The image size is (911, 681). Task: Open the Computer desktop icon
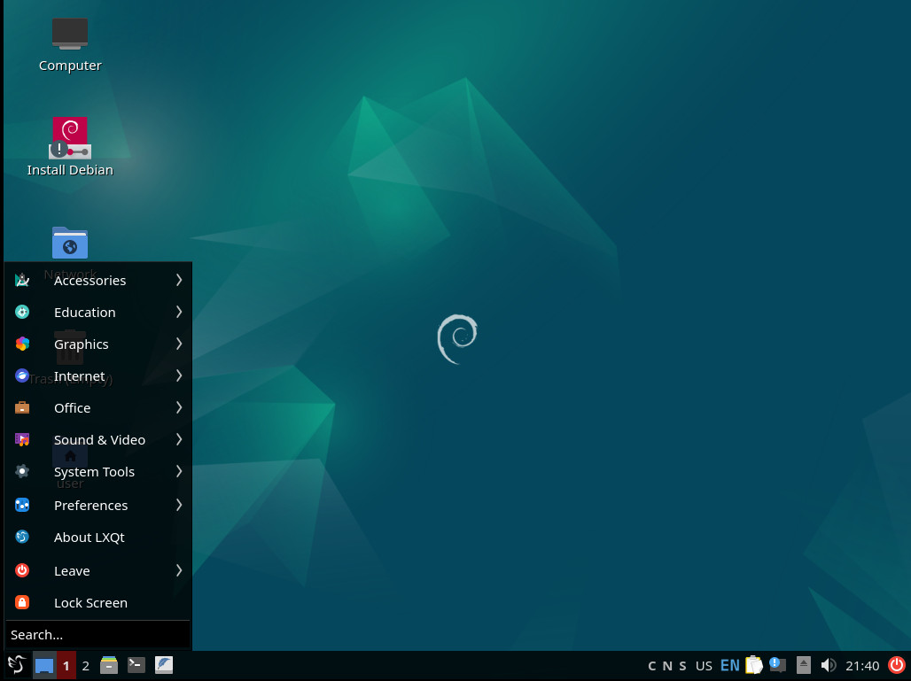pyautogui.click(x=70, y=44)
